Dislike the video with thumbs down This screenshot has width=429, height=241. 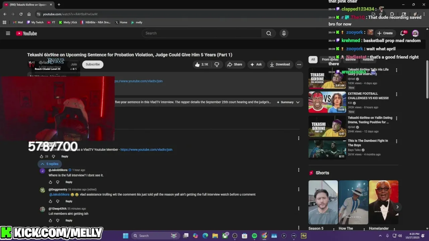[x=217, y=64]
